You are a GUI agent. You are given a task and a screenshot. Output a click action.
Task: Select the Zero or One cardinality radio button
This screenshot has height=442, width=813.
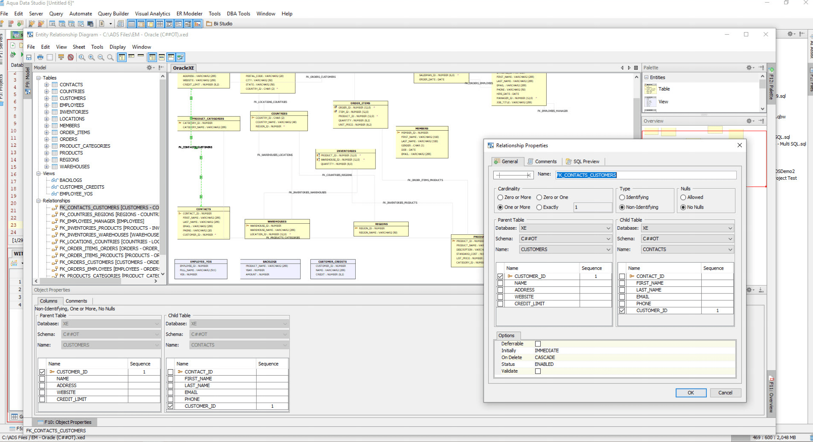[540, 197]
